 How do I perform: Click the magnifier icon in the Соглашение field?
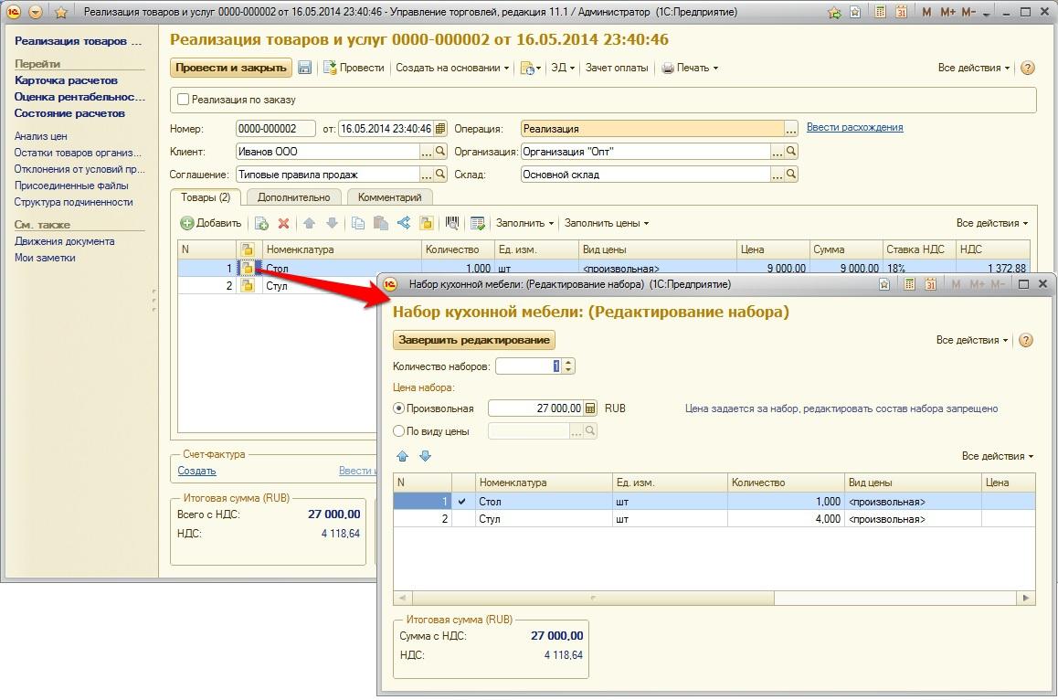[x=440, y=175]
